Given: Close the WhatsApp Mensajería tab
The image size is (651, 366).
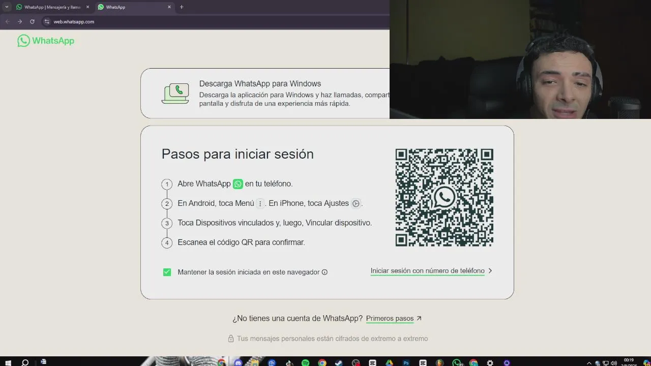Looking at the screenshot, I should [x=87, y=7].
